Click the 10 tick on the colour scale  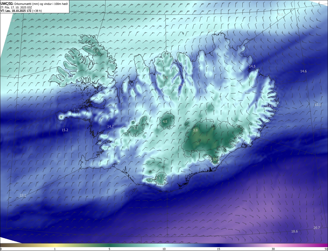(164, 249)
